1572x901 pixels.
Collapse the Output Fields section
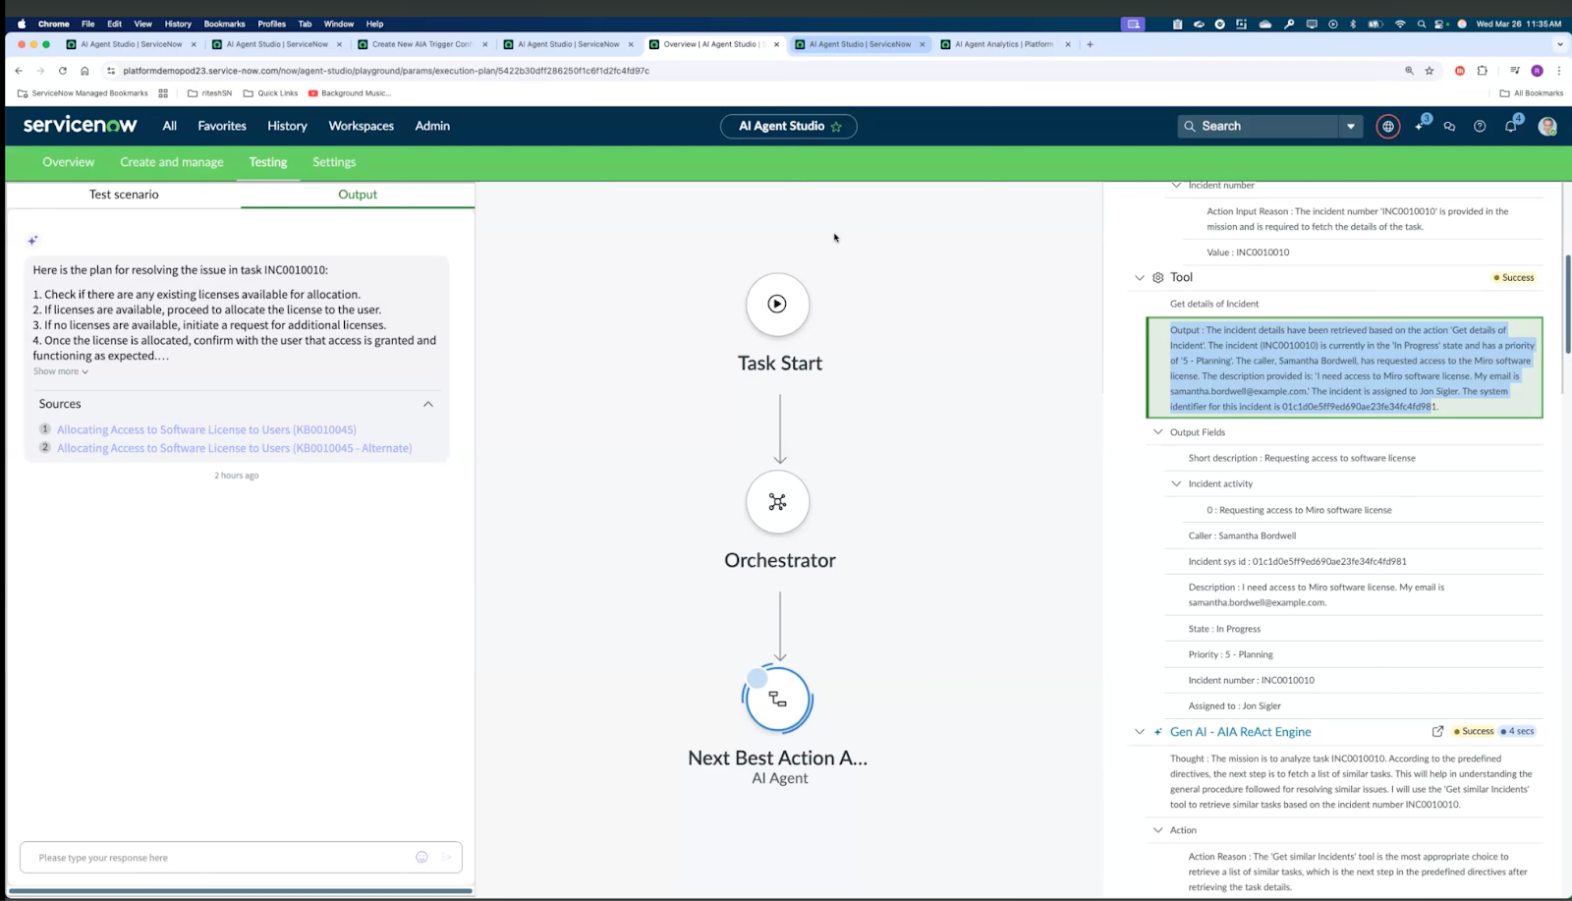tap(1157, 431)
